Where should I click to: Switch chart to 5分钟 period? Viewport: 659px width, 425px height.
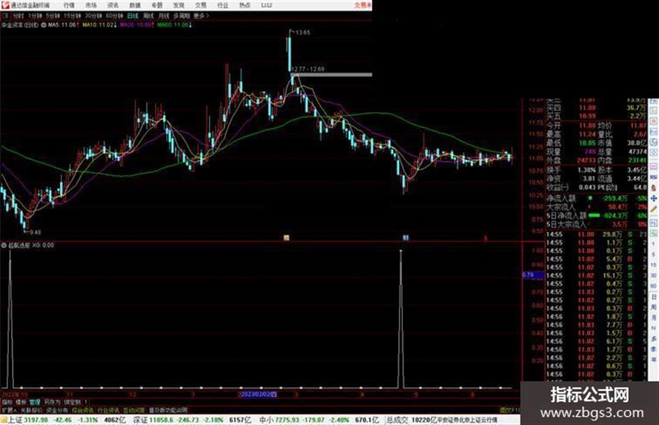point(53,15)
